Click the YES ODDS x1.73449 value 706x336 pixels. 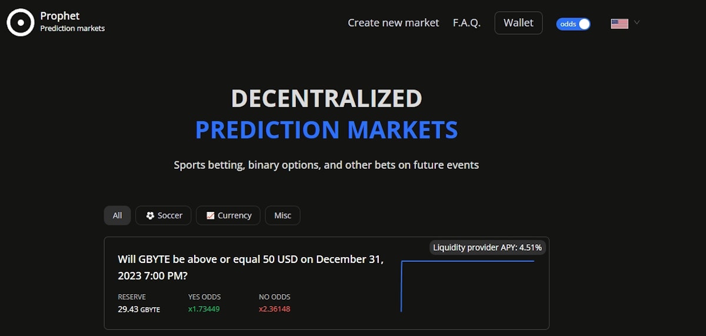click(204, 309)
